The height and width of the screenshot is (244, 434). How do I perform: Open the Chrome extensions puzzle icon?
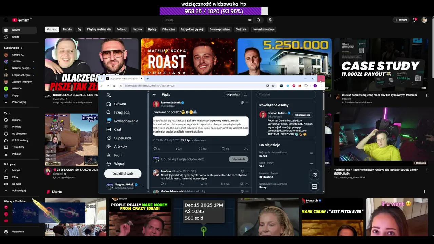[x=306, y=86]
